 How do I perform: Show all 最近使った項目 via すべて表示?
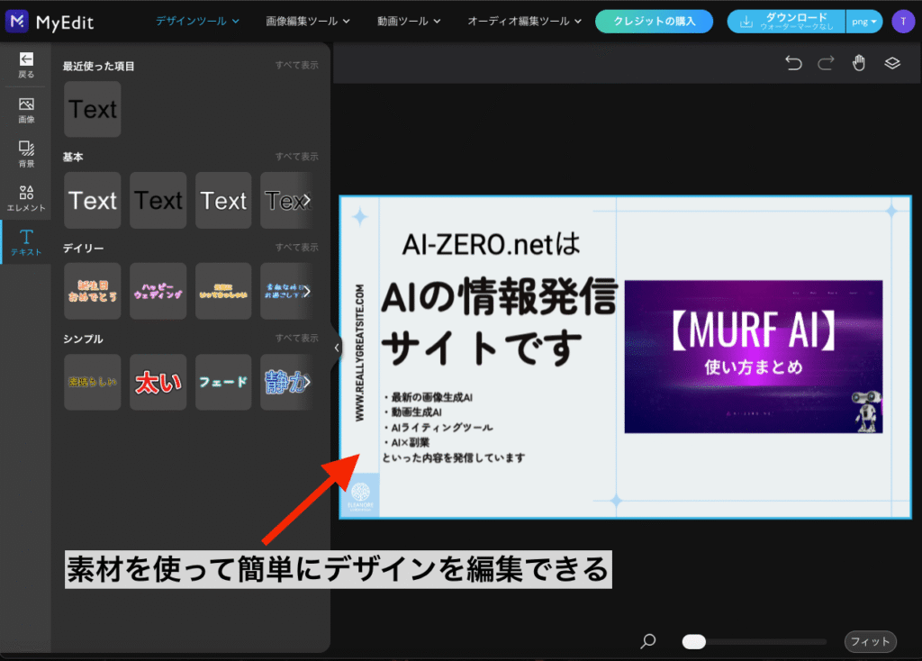(x=297, y=65)
